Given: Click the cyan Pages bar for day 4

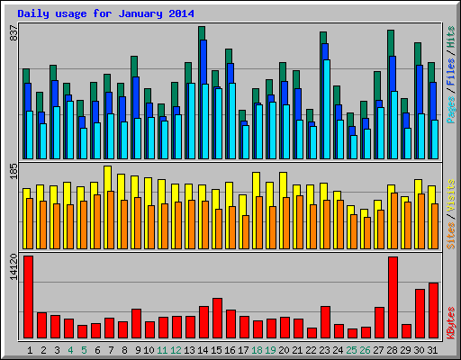Looking at the screenshot, I should [x=70, y=130].
